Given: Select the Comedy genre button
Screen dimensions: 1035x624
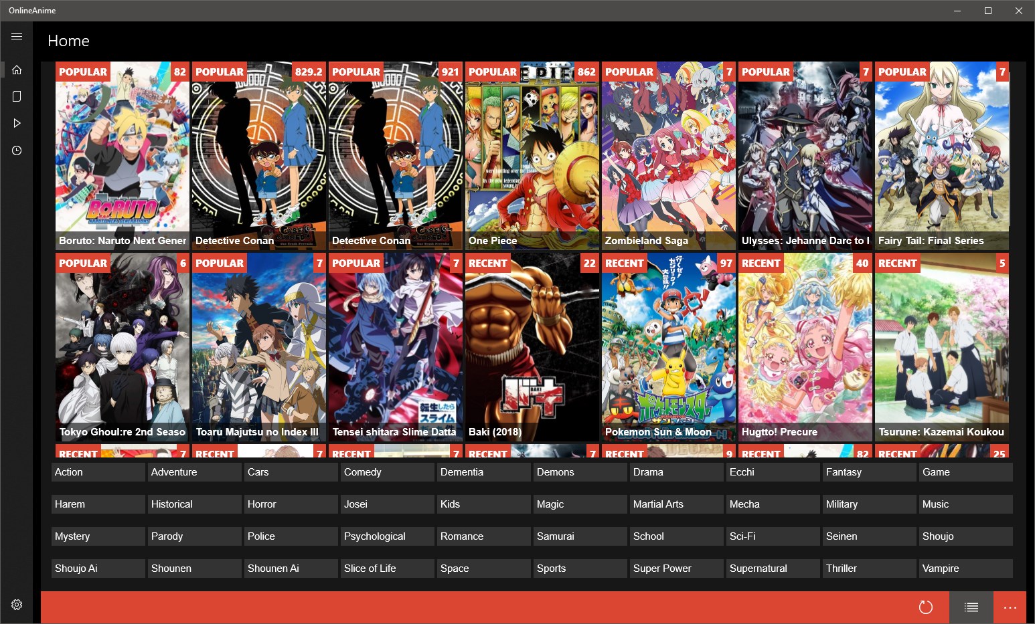Looking at the screenshot, I should pyautogui.click(x=388, y=472).
